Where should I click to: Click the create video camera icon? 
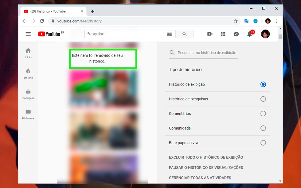[x=210, y=34]
